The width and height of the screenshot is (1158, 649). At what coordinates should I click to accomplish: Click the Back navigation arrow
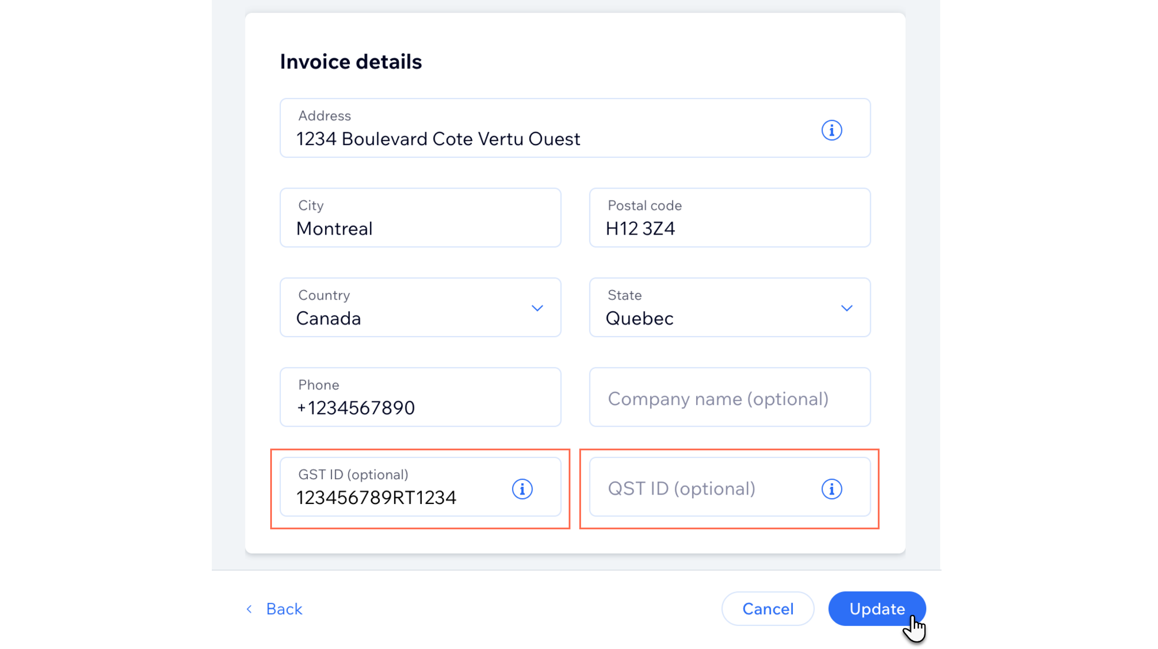pos(250,608)
